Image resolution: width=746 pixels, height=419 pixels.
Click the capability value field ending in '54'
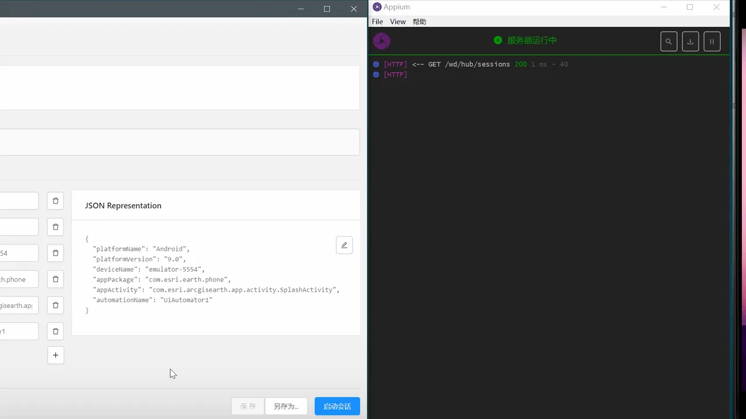(x=19, y=253)
